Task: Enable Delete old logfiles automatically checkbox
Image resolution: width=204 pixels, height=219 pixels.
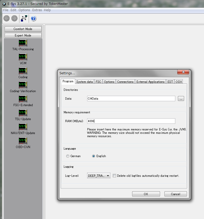Action: point(114,176)
